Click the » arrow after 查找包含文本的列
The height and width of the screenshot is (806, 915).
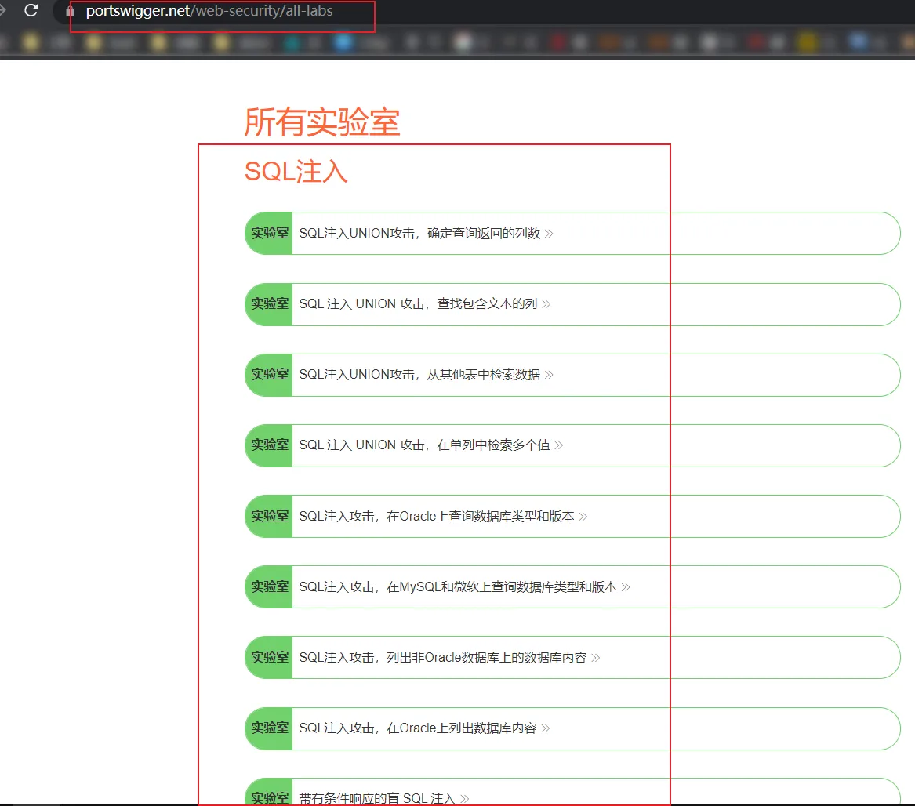click(546, 304)
